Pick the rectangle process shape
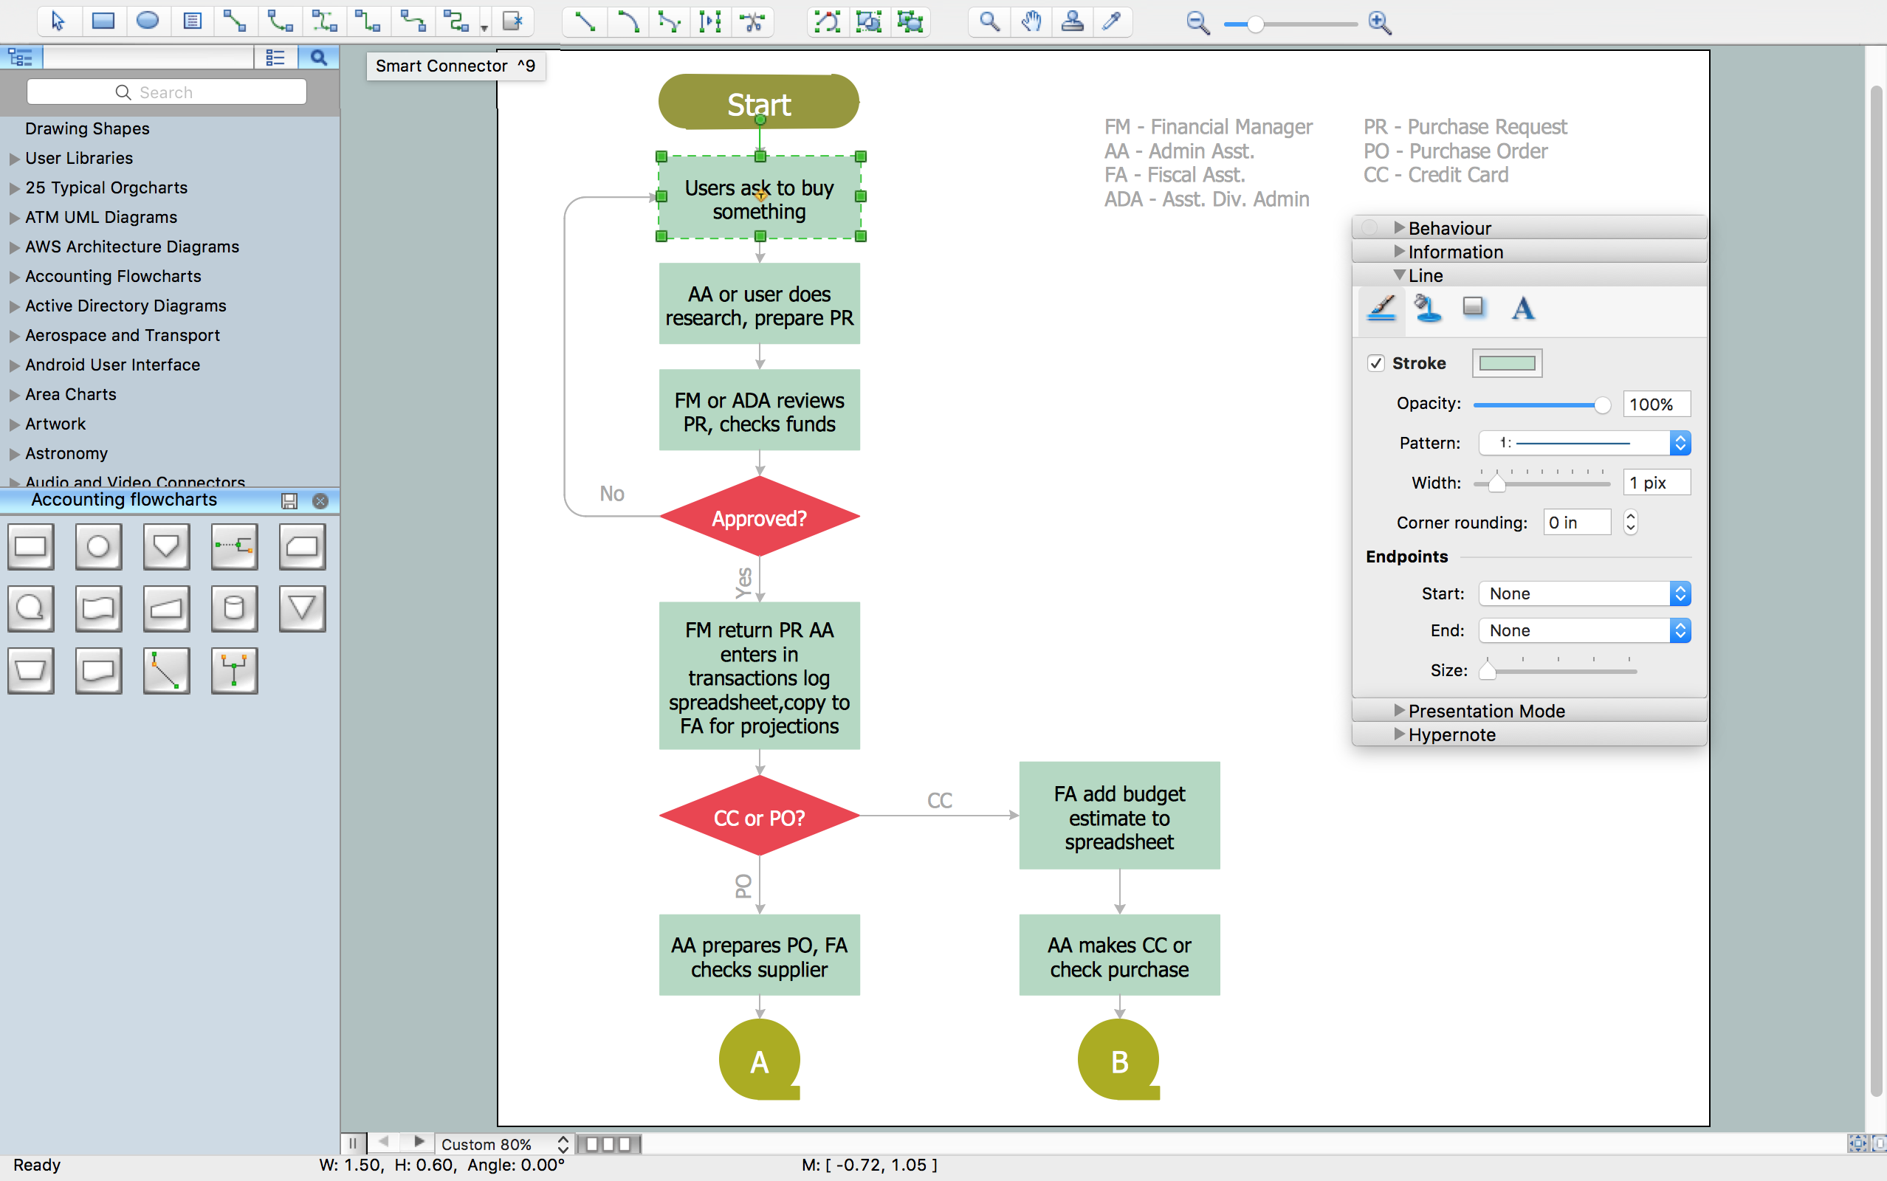 [x=30, y=546]
